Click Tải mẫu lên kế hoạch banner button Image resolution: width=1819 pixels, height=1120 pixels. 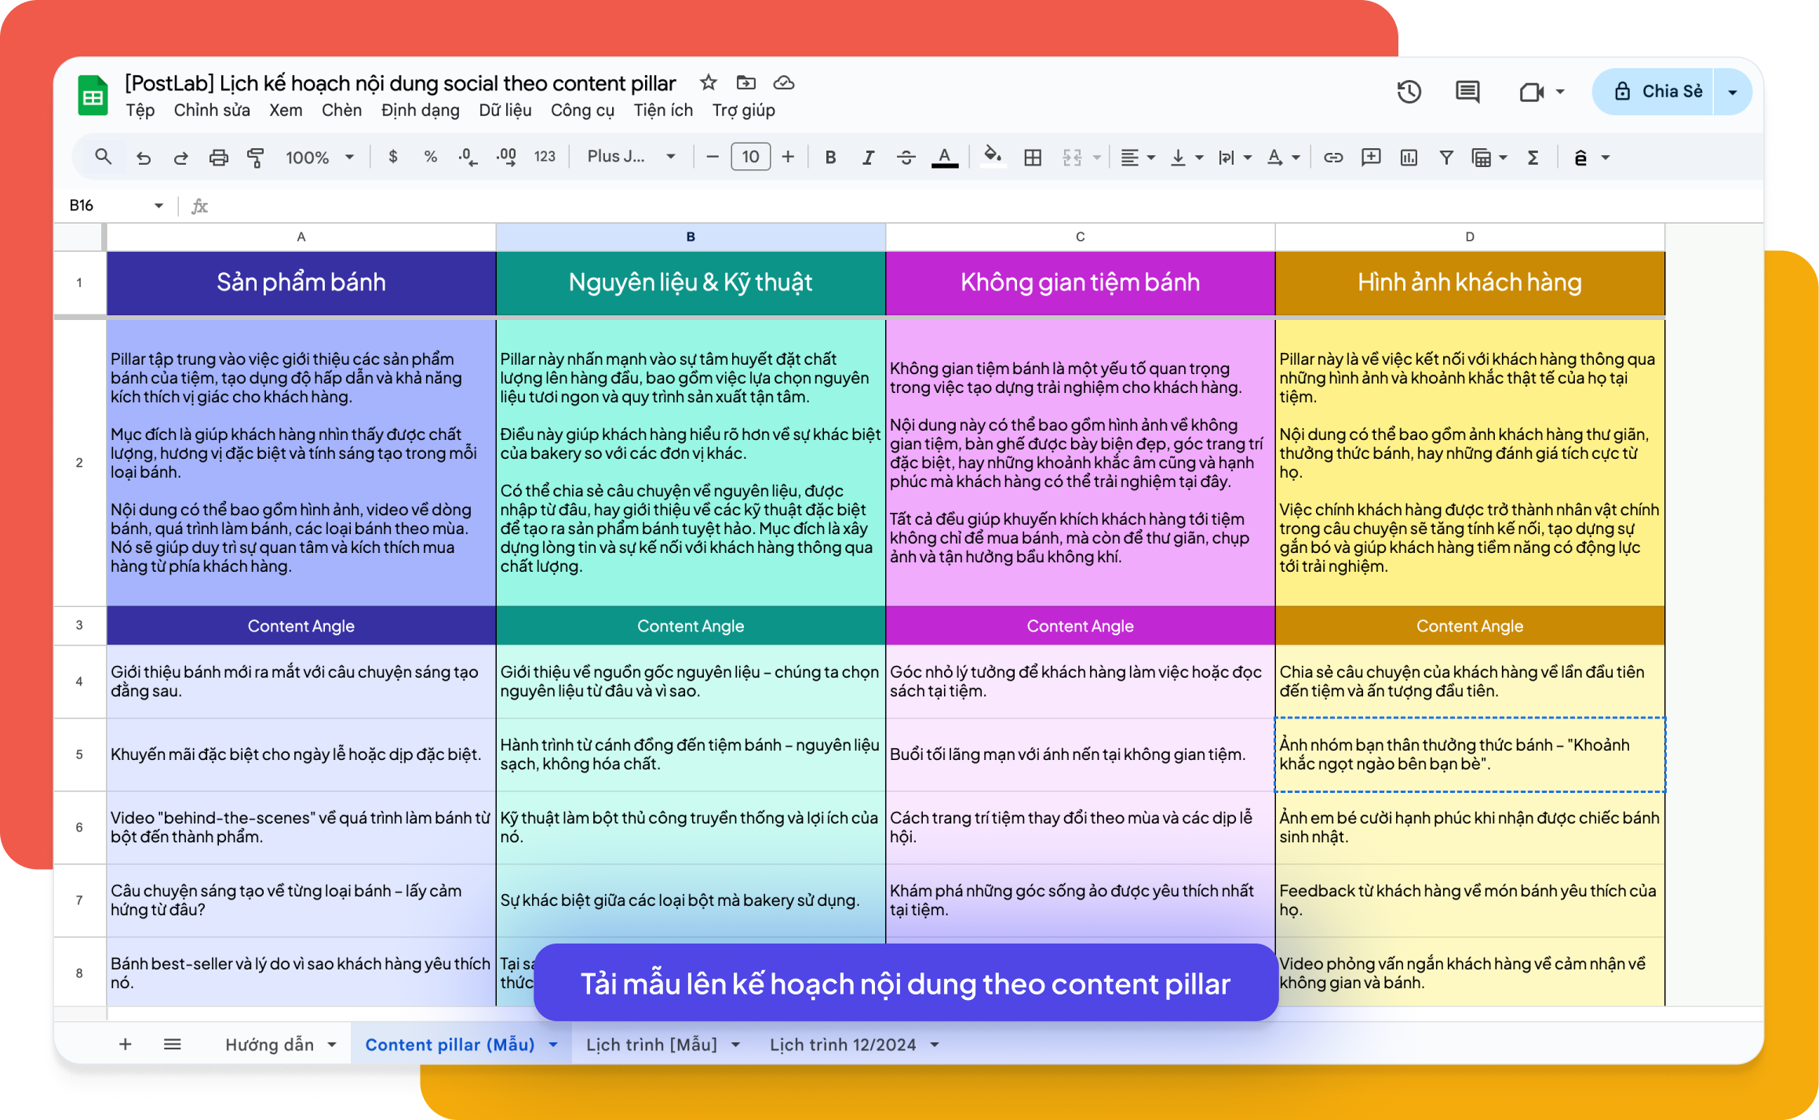coord(906,983)
